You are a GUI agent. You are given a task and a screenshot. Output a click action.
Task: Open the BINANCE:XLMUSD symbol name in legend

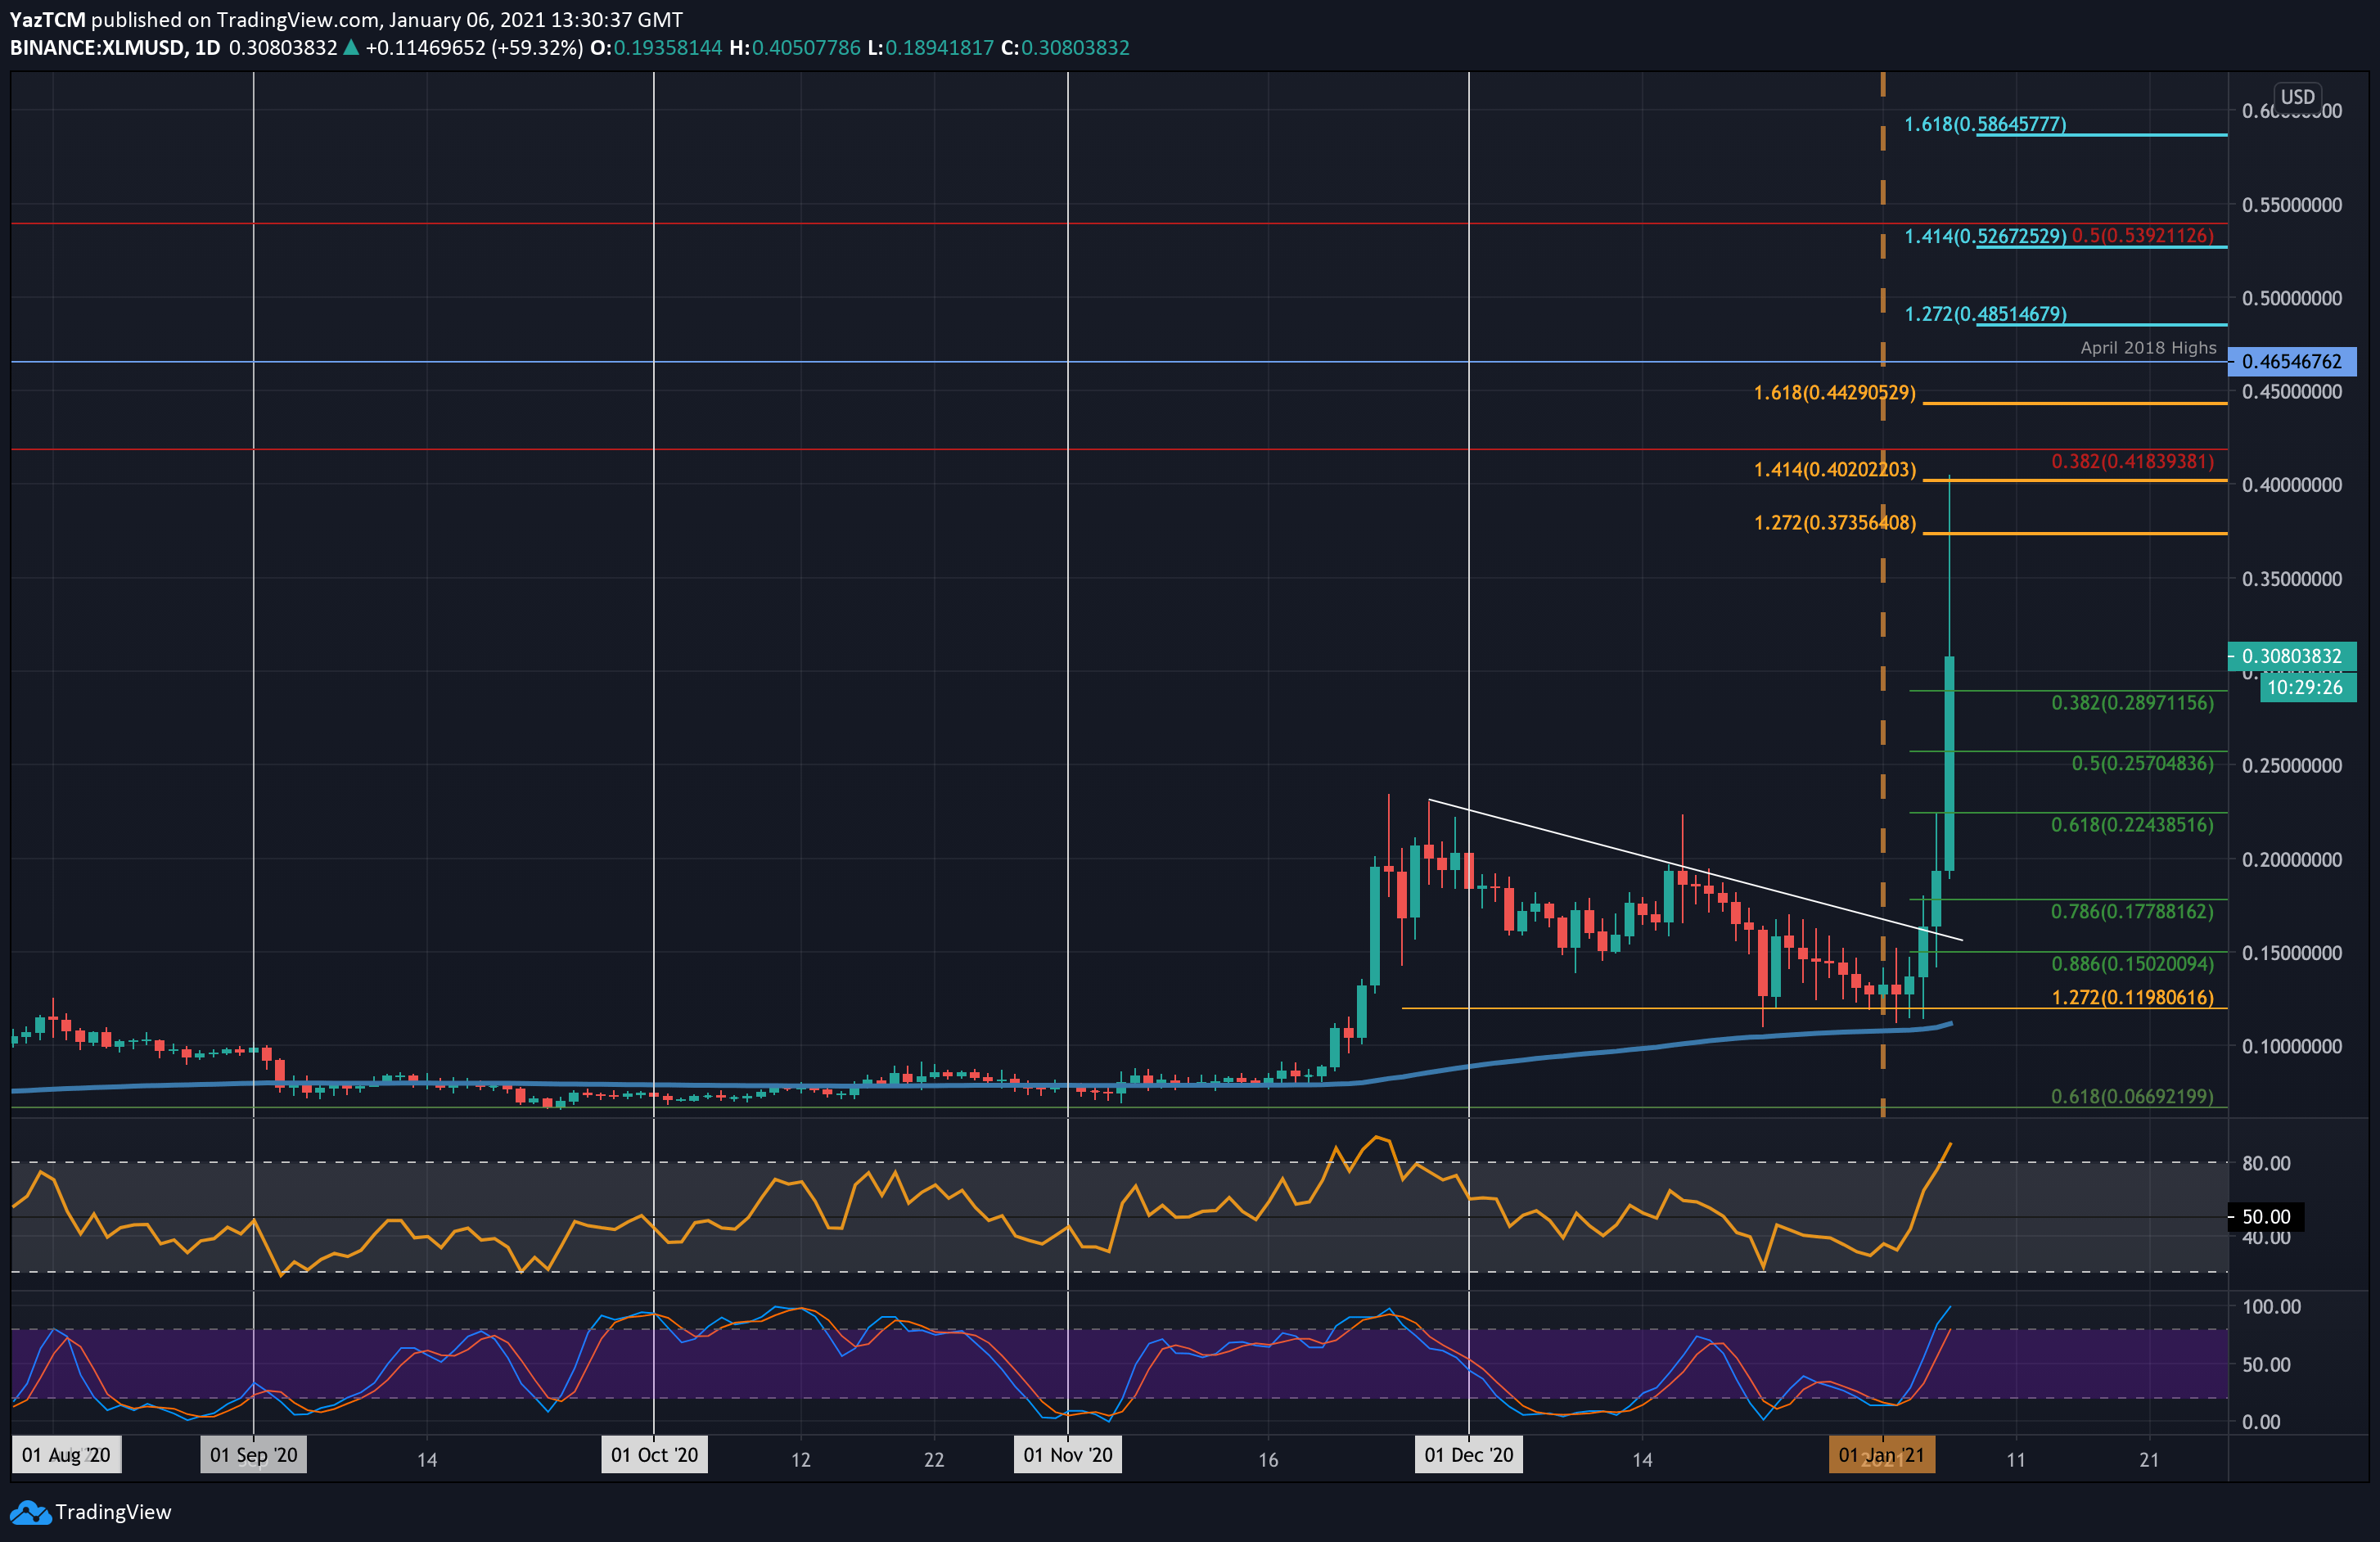point(97,47)
